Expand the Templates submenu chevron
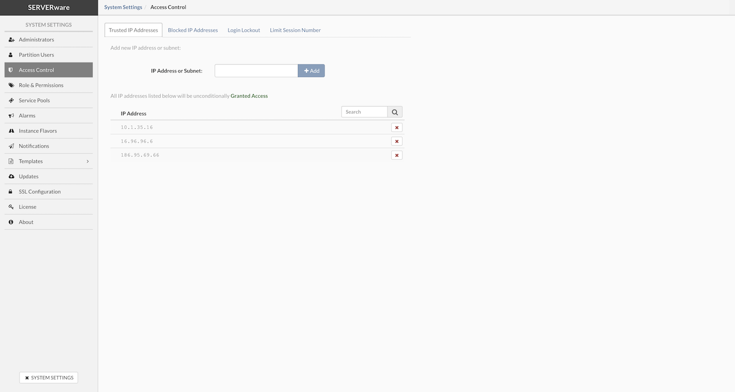This screenshot has height=392, width=735. (x=87, y=162)
